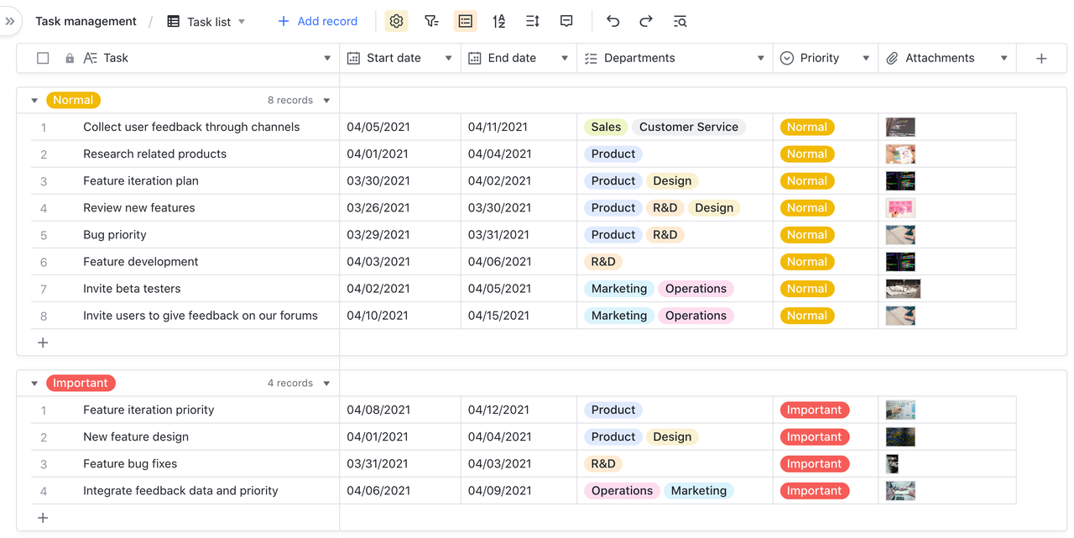1074x538 pixels.
Task: Add a new column with plus button
Action: (x=1041, y=58)
